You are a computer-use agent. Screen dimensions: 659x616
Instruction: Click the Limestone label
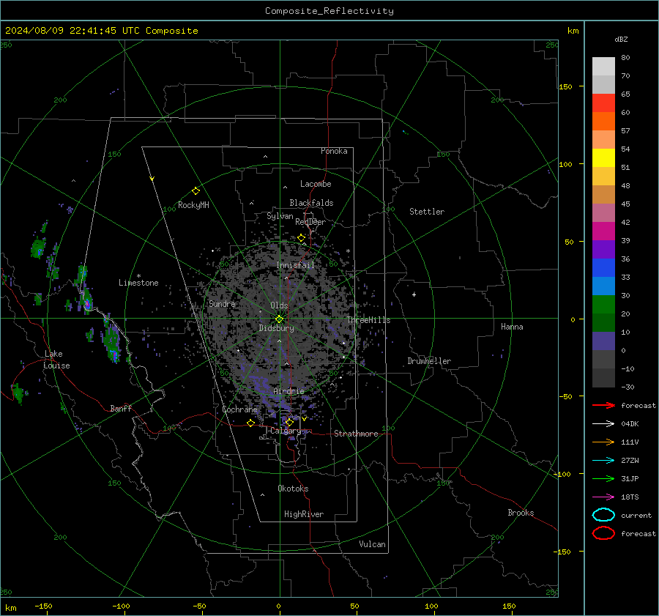pyautogui.click(x=138, y=283)
